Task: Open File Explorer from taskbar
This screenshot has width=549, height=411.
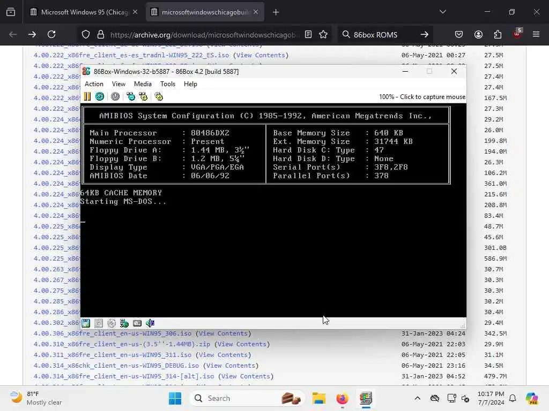Action: (x=318, y=398)
